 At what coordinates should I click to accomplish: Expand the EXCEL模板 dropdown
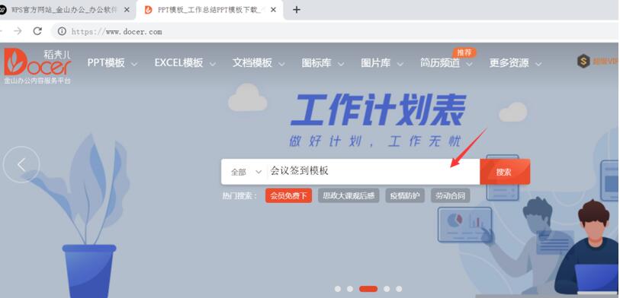click(x=185, y=62)
